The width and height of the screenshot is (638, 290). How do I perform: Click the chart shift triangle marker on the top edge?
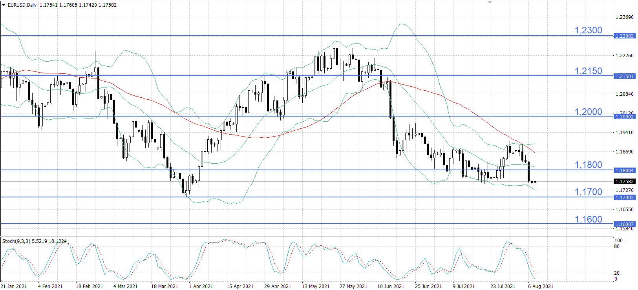490,2
